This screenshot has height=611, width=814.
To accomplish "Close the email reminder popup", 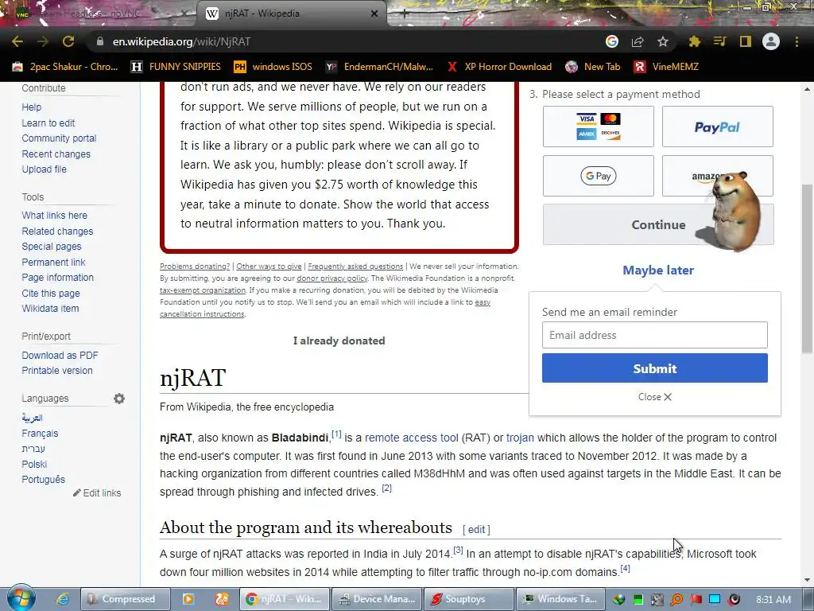I will point(655,397).
